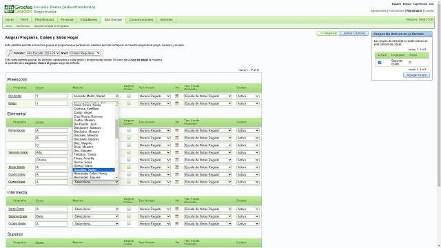
Task: Open the Nivel dropdown Clases Regulares
Action: (85, 53)
